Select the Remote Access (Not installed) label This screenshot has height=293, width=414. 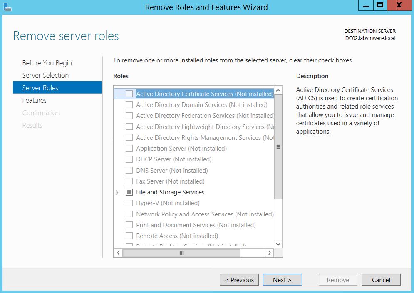tap(177, 236)
